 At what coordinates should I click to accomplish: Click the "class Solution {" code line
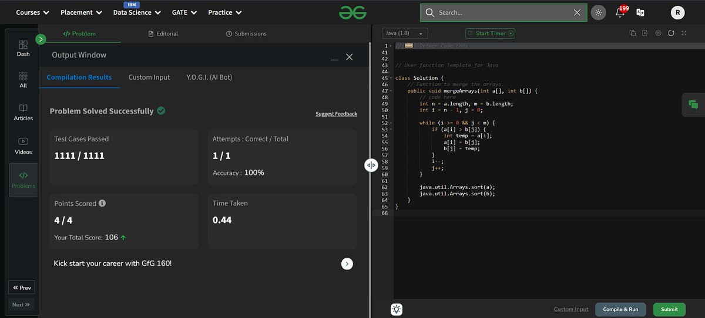tap(419, 78)
